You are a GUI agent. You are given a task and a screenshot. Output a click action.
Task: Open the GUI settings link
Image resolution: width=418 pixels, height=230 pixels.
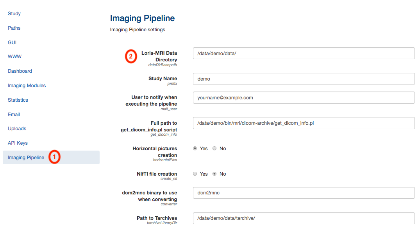click(12, 42)
